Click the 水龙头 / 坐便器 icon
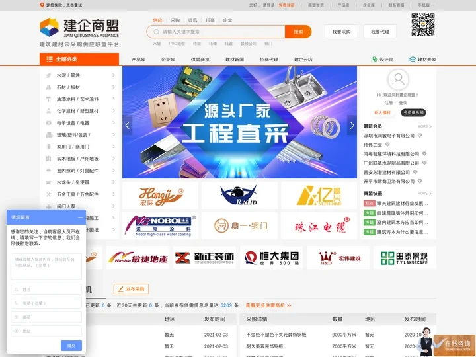 48,182
